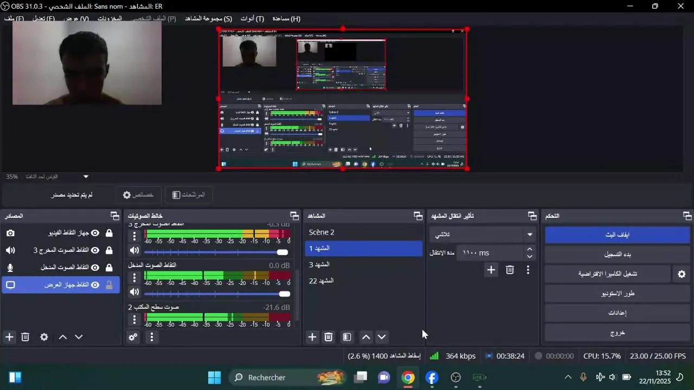Move selected source up in المصادر panel
694x390 pixels.
pos(63,337)
